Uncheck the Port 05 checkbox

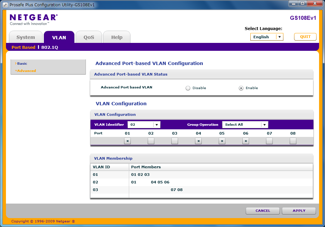(x=222, y=141)
